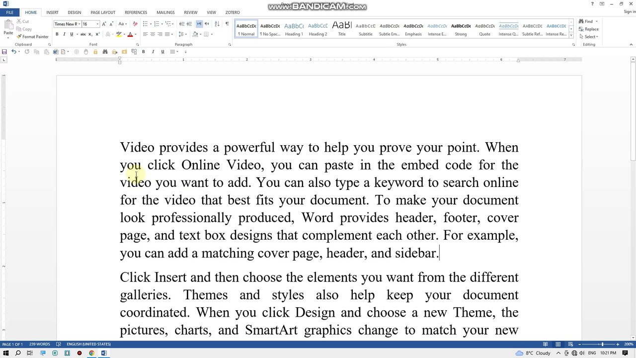Apply the Heading 1 style
The image size is (636, 358).
coord(294,29)
